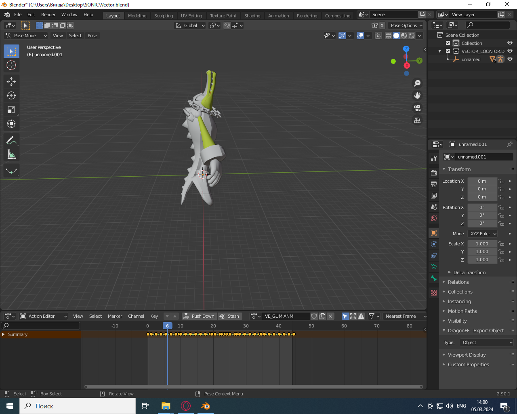Toggle Scale X lock
The width and height of the screenshot is (517, 414).
[501, 244]
